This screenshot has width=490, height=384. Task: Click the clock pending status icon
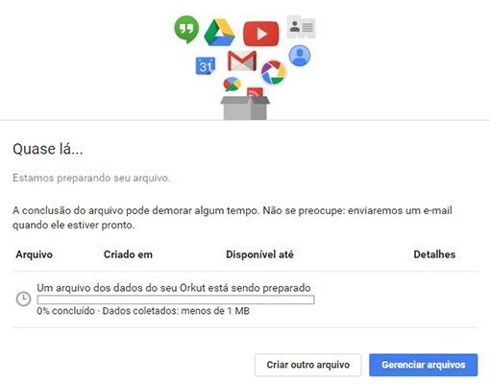click(x=23, y=299)
